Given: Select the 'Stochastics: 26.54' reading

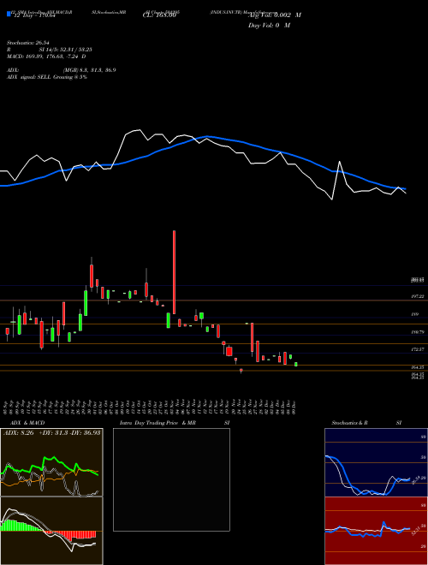Looking at the screenshot, I should coord(27,43).
